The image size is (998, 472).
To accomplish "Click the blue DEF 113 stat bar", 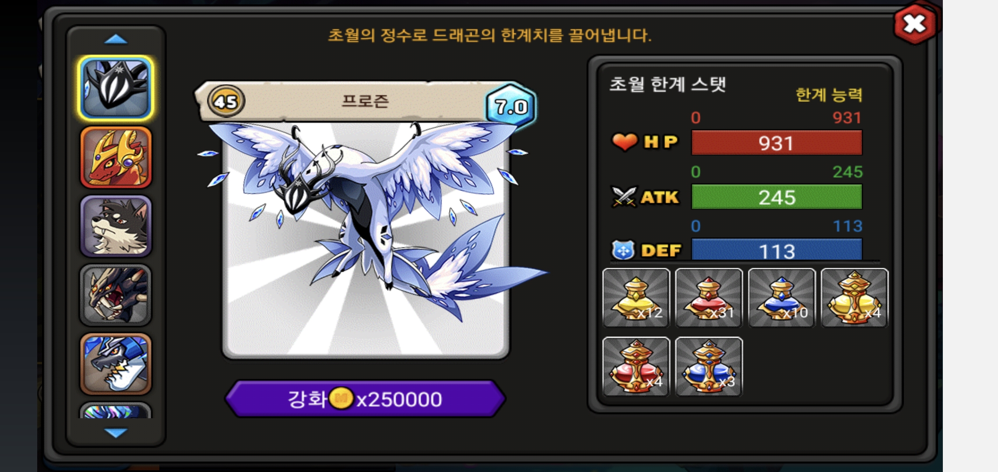I will click(x=777, y=250).
